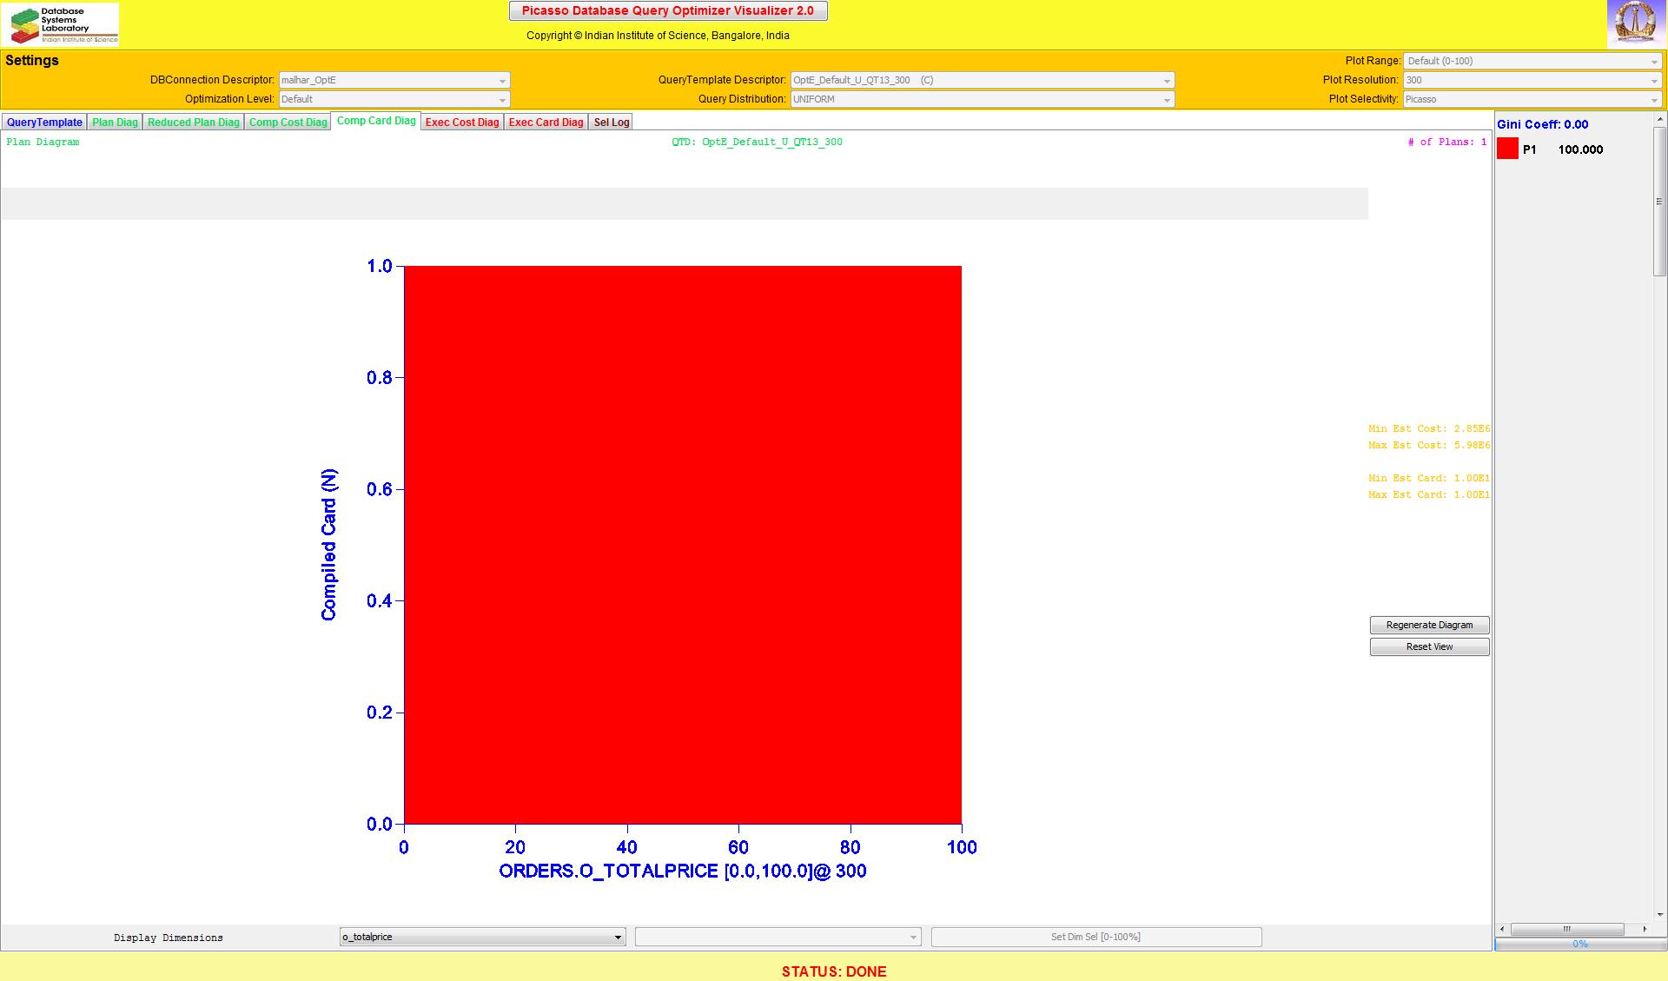Viewport: 1668px width, 981px height.
Task: Click the Picasso Visualizer 2.0 title button
Action: [x=667, y=10]
